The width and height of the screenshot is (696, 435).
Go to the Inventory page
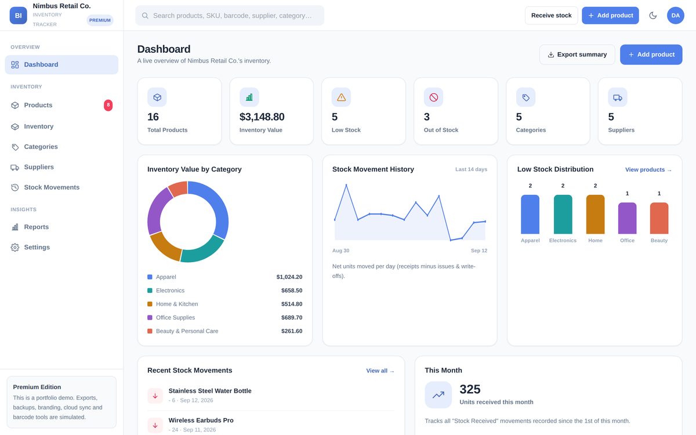[x=61, y=126]
